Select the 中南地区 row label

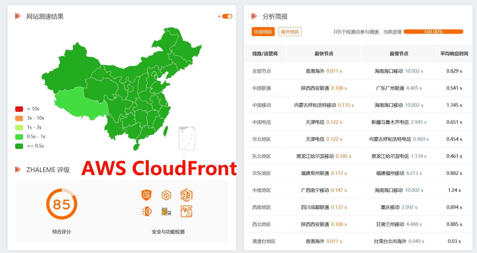pyautogui.click(x=262, y=190)
